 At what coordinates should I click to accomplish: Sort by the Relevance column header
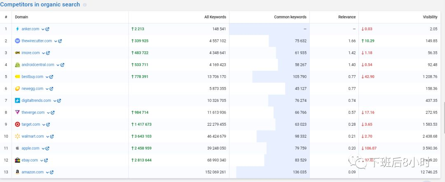(347, 17)
